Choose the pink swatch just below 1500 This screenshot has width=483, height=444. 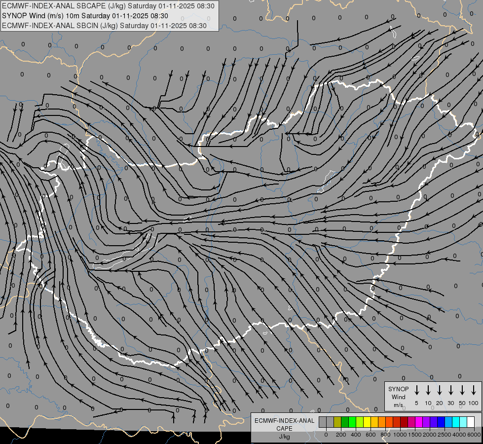point(411,422)
